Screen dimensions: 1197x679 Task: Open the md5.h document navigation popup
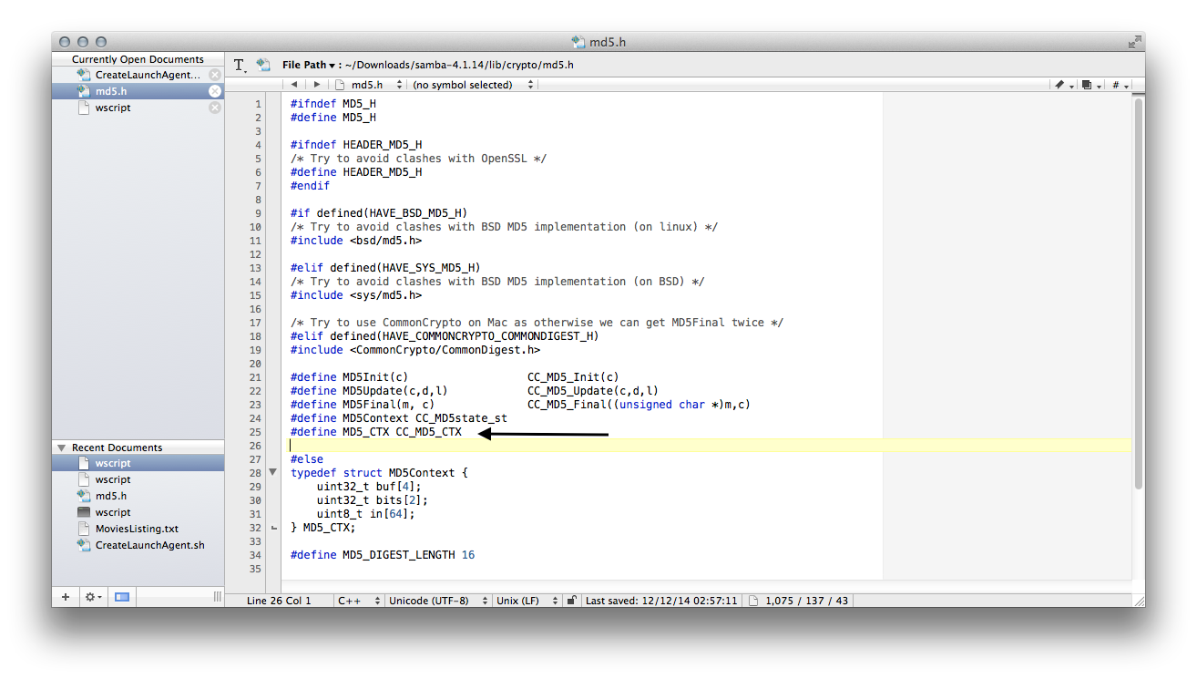(368, 85)
